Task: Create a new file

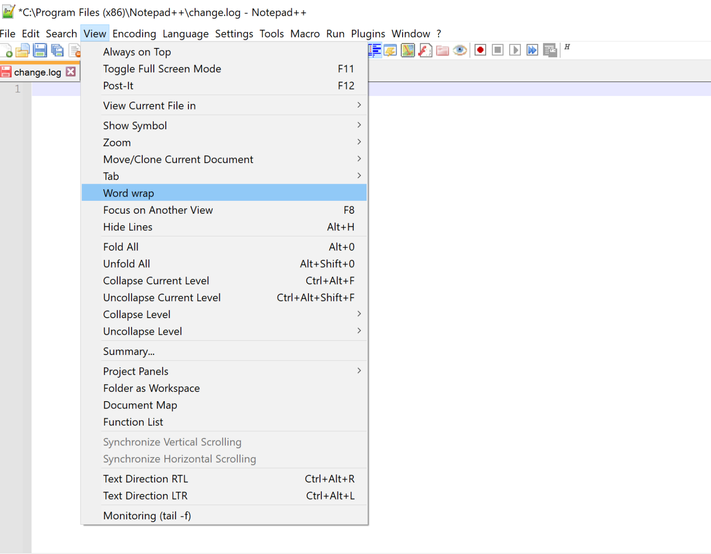Action: point(6,50)
